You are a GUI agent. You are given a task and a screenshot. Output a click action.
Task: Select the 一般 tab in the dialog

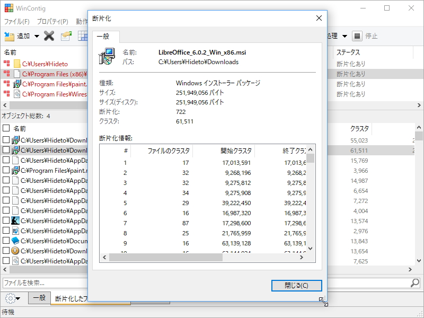click(105, 37)
